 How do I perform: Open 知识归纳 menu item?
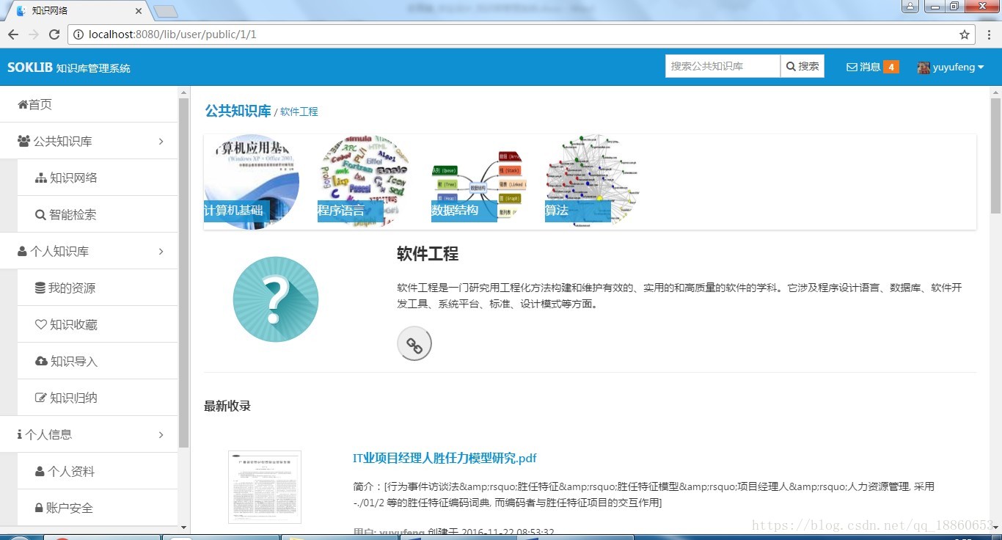(x=98, y=398)
